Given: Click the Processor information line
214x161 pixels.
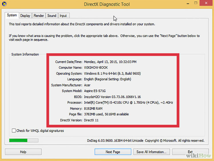Looking at the screenshot, I should [128, 102].
